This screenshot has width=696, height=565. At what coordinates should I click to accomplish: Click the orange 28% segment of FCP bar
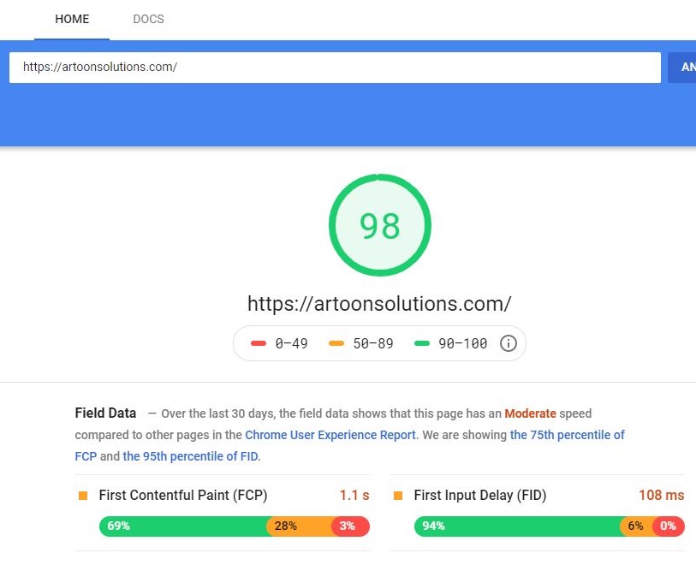[x=299, y=526]
